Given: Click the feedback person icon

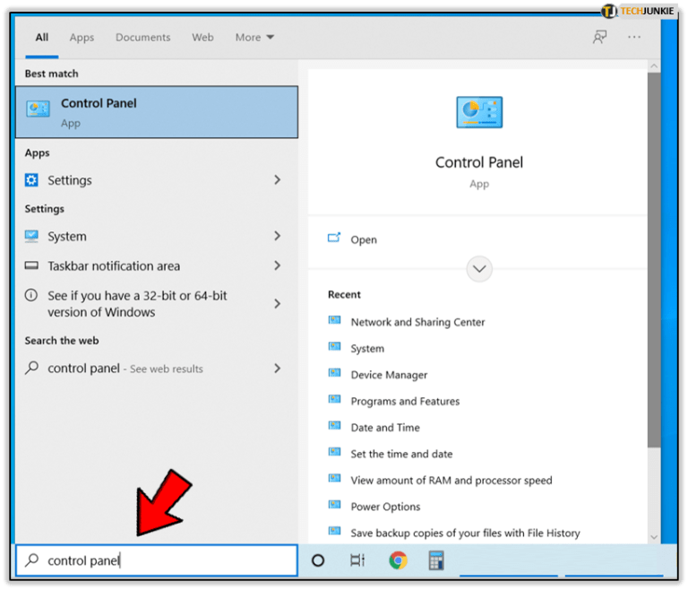Looking at the screenshot, I should (x=599, y=37).
